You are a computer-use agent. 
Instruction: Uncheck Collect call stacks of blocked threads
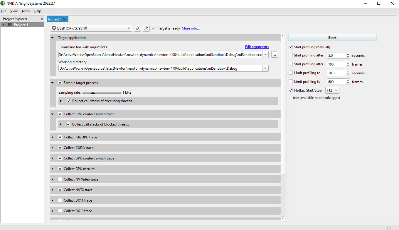coord(68,124)
